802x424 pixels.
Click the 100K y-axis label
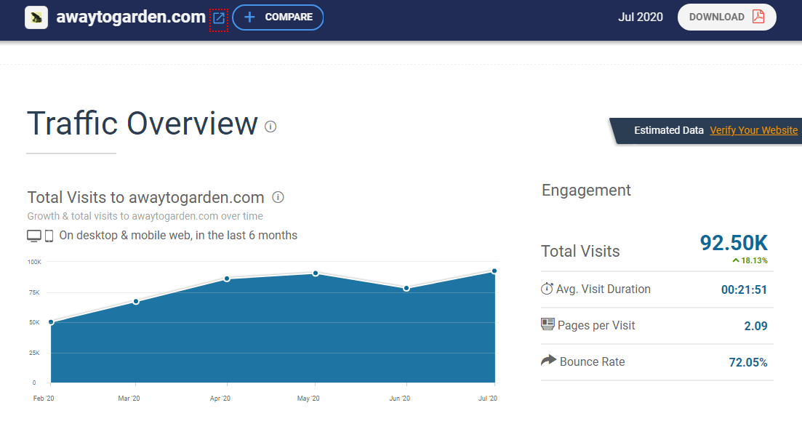pos(34,262)
